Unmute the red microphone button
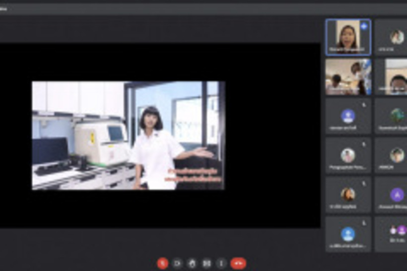Viewport: 407px width, 271px height. pos(162,264)
